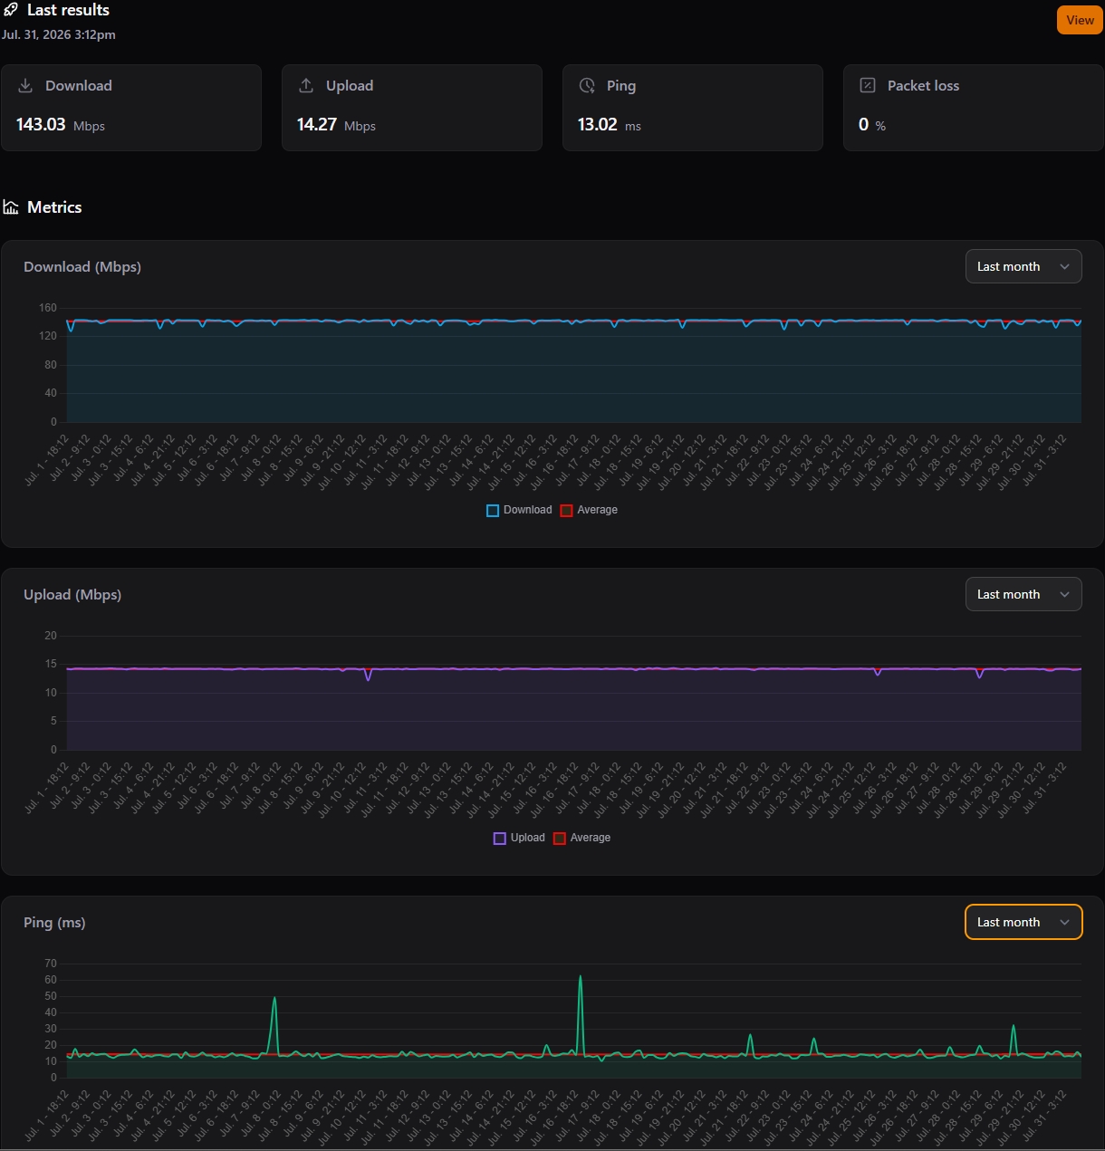Viewport: 1105px width, 1151px height.
Task: Click the clock icon in Ping card
Action: tap(587, 85)
